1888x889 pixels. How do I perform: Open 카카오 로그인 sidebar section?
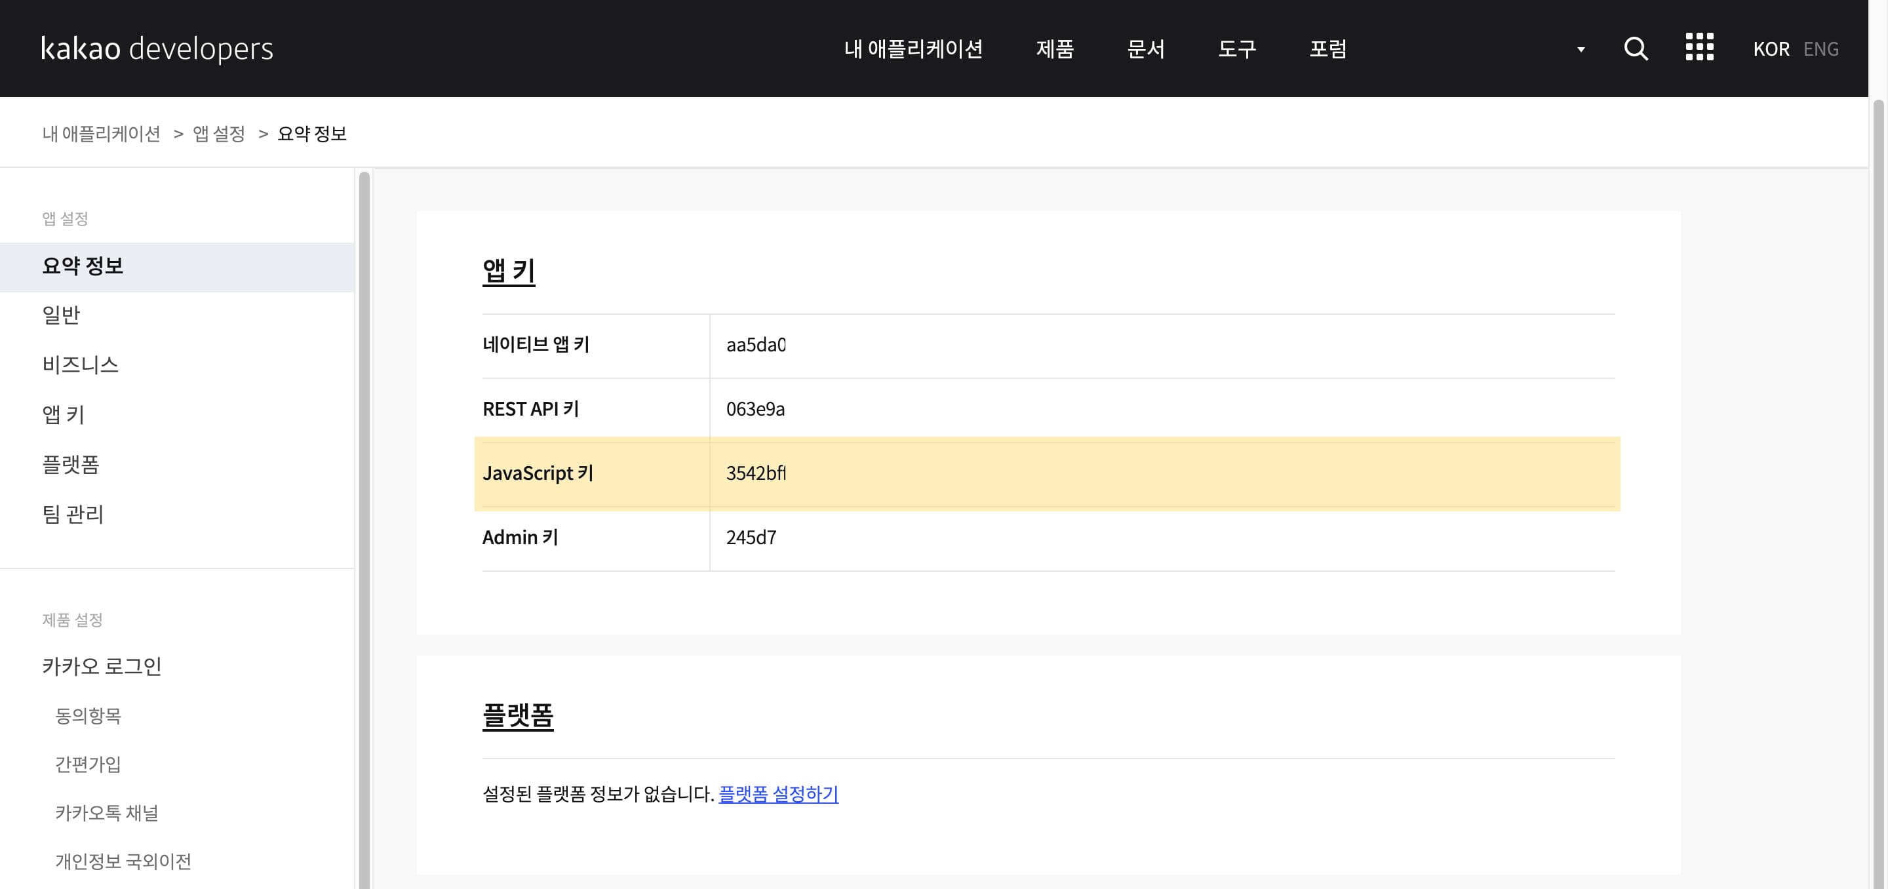click(x=102, y=666)
